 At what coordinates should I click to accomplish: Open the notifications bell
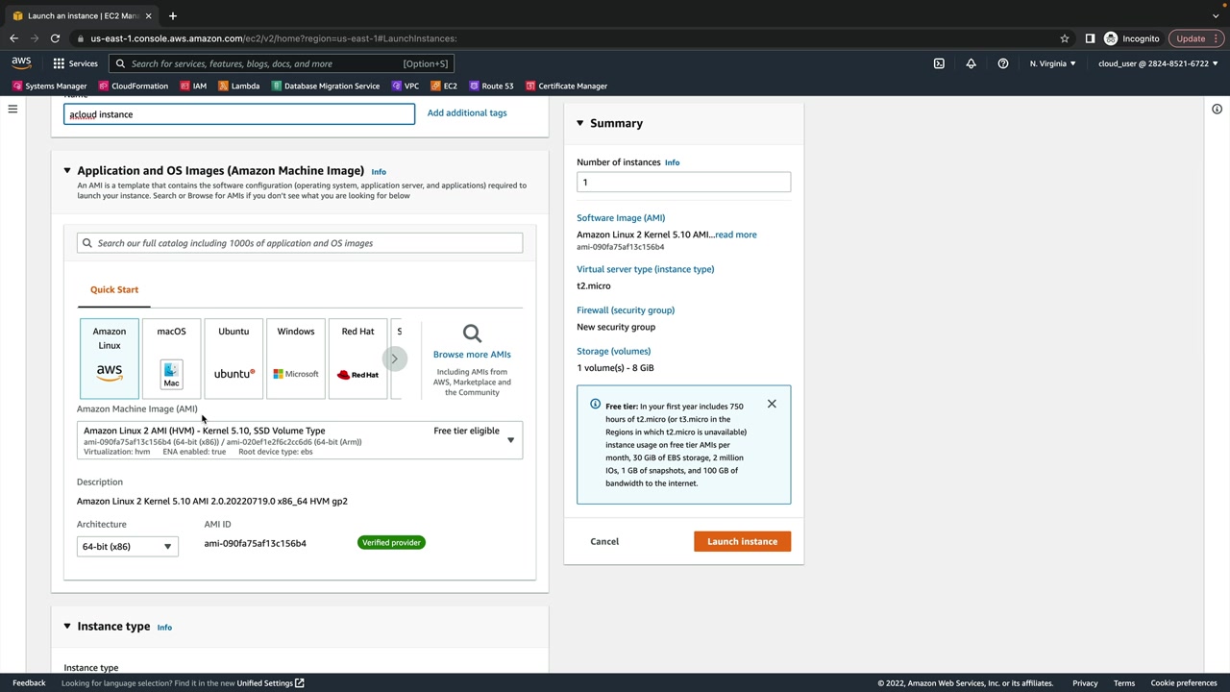click(x=971, y=63)
